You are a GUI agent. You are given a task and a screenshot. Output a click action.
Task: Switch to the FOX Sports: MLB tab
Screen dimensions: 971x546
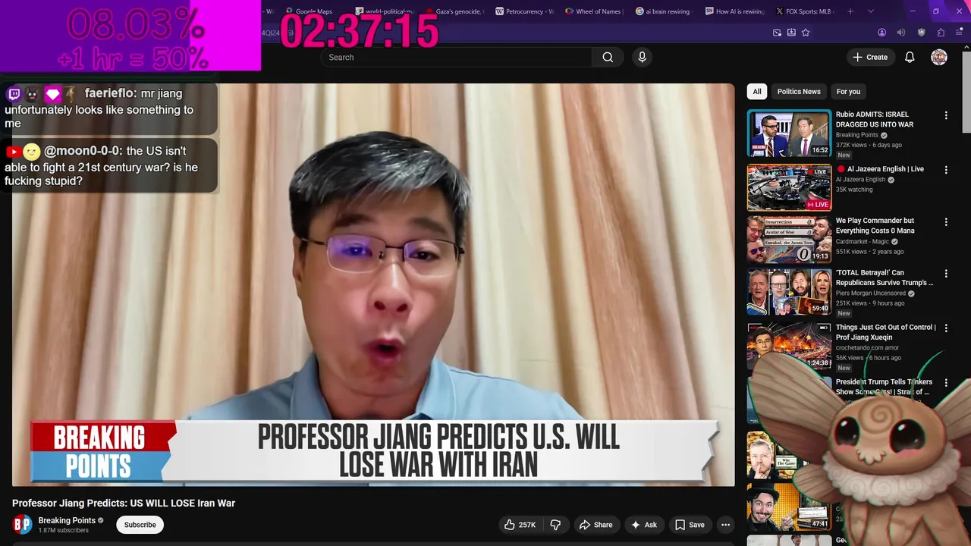[x=805, y=11]
